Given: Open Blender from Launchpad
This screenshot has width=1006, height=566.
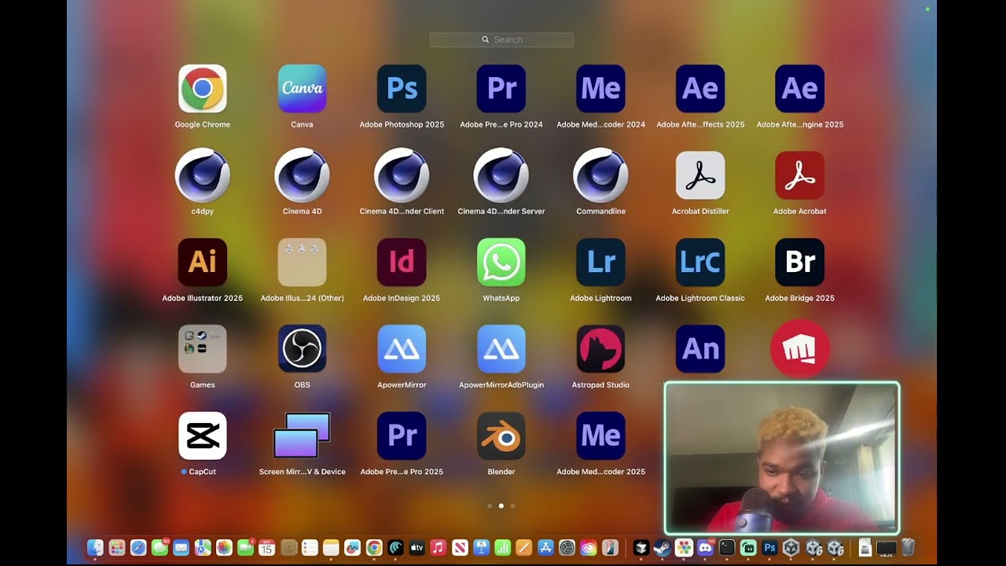Looking at the screenshot, I should tap(501, 436).
